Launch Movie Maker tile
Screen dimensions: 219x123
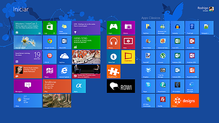(148, 42)
